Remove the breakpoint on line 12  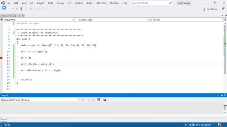click(1, 58)
